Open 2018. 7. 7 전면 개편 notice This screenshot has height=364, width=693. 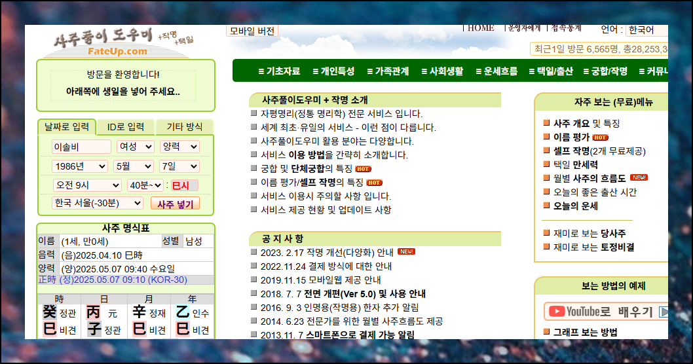tap(343, 294)
